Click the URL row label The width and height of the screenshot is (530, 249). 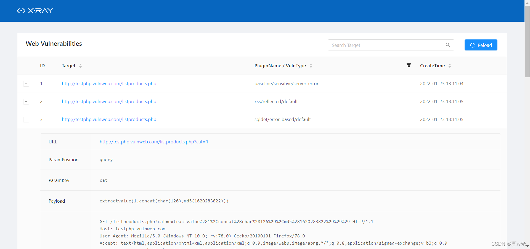tap(53, 142)
